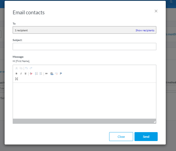176x151 pixels.
Task: Insert a bulleted list
Action: (41, 74)
